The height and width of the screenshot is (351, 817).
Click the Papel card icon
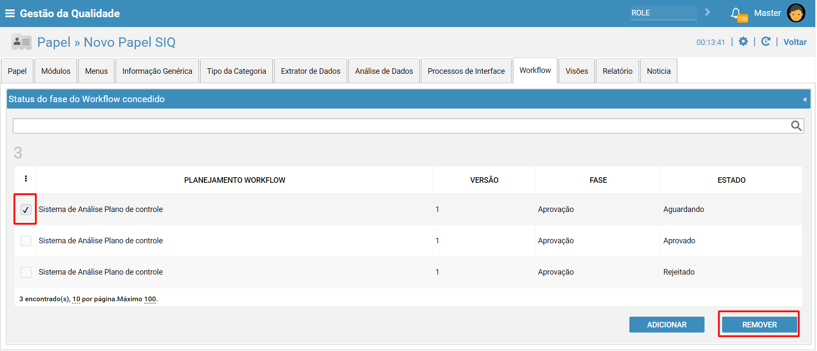[x=21, y=42]
